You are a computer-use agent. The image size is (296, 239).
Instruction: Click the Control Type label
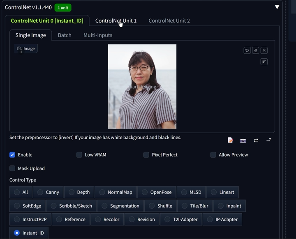(23, 180)
